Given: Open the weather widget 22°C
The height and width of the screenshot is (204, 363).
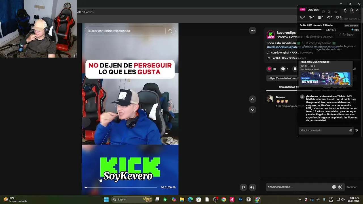Looking at the screenshot, I should [16, 199].
